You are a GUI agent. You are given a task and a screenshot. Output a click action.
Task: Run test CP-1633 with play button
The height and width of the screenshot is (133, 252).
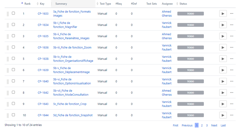223,13
